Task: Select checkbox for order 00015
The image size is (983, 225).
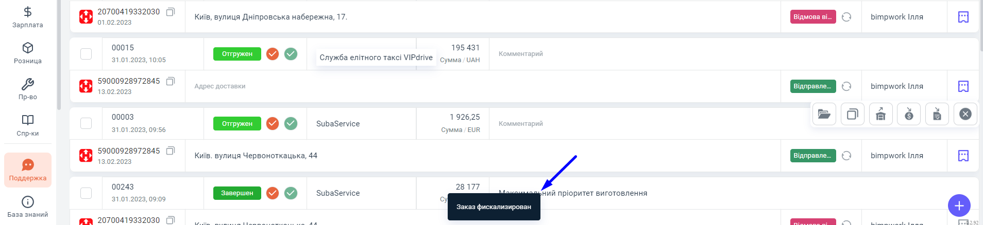Action: pos(86,54)
